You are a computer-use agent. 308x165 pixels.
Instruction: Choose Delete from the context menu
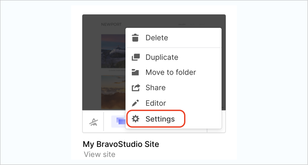click(157, 38)
